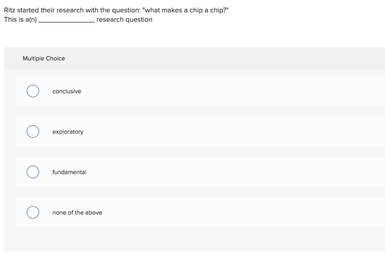Click the "Multiple Choice" header text

(44, 58)
